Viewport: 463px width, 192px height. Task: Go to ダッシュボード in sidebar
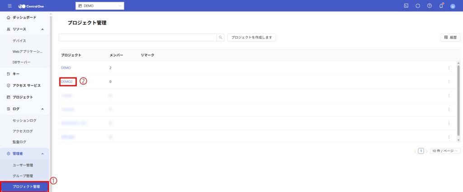(x=24, y=17)
